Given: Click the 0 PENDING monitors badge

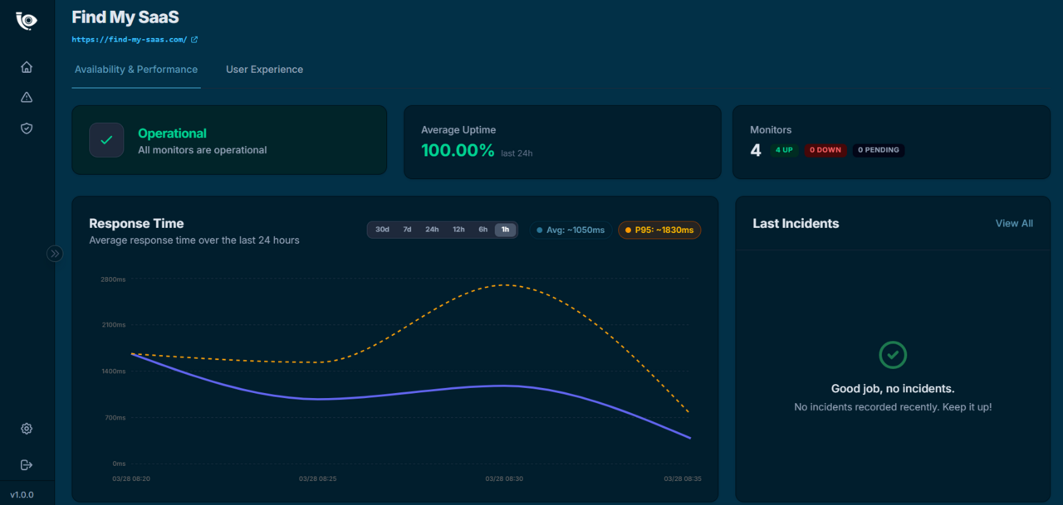Looking at the screenshot, I should pos(879,150).
